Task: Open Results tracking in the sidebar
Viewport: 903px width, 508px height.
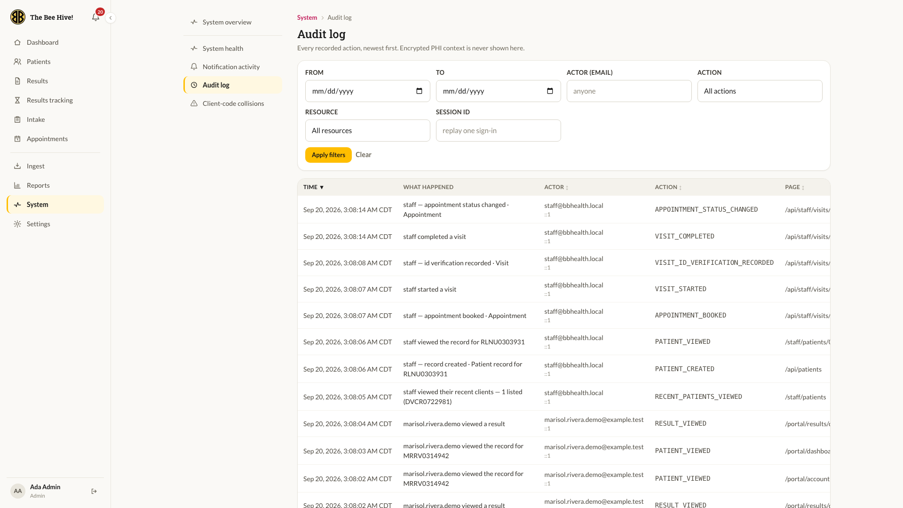Action: (x=55, y=100)
